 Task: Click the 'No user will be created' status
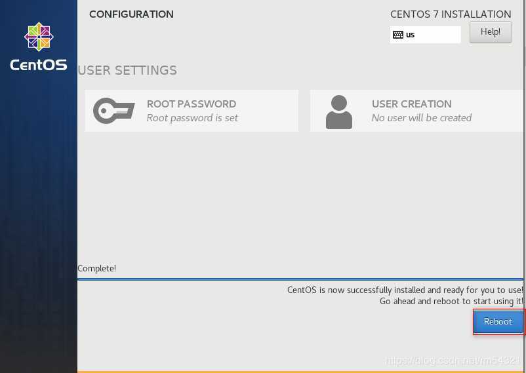tap(421, 118)
